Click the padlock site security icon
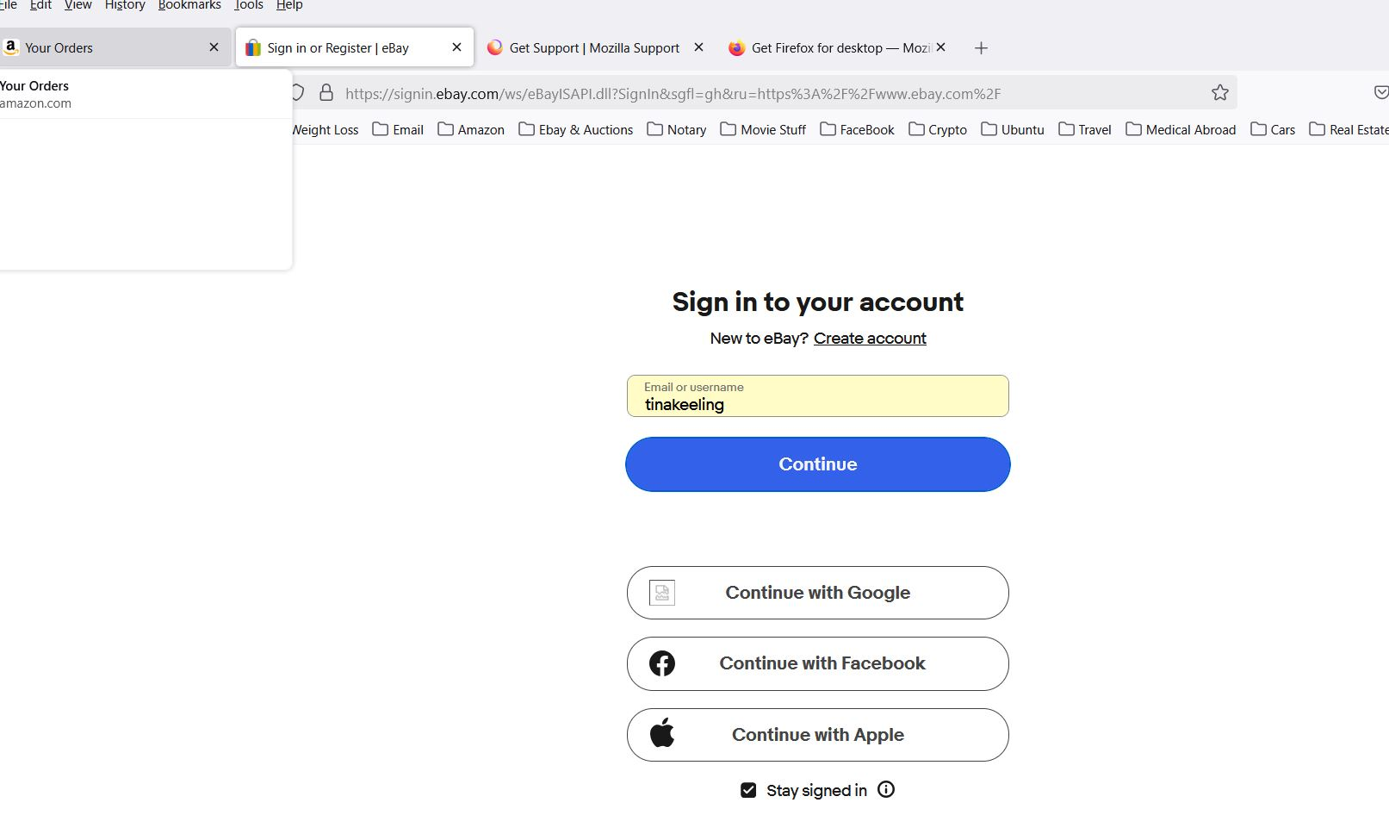Image resolution: width=1389 pixels, height=840 pixels. pos(326,93)
